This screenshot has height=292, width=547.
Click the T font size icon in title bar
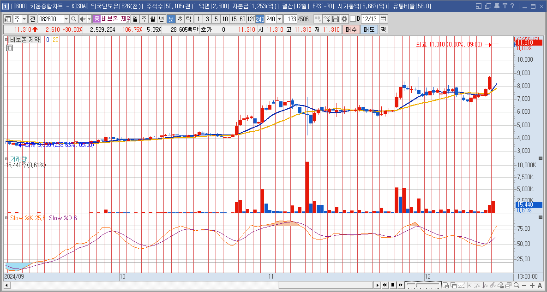[505, 6]
